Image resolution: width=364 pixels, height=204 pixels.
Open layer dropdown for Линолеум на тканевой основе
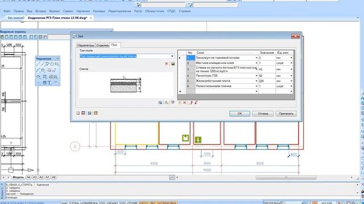257,58
